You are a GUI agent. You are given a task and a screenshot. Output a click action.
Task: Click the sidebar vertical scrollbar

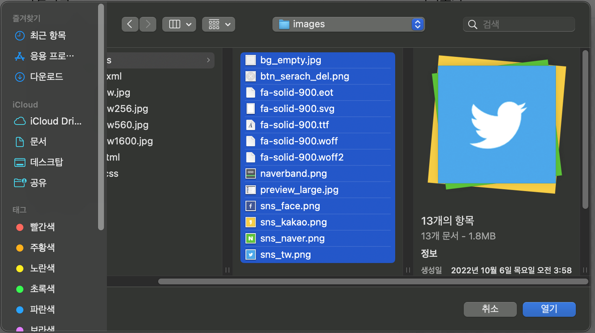tap(101, 116)
